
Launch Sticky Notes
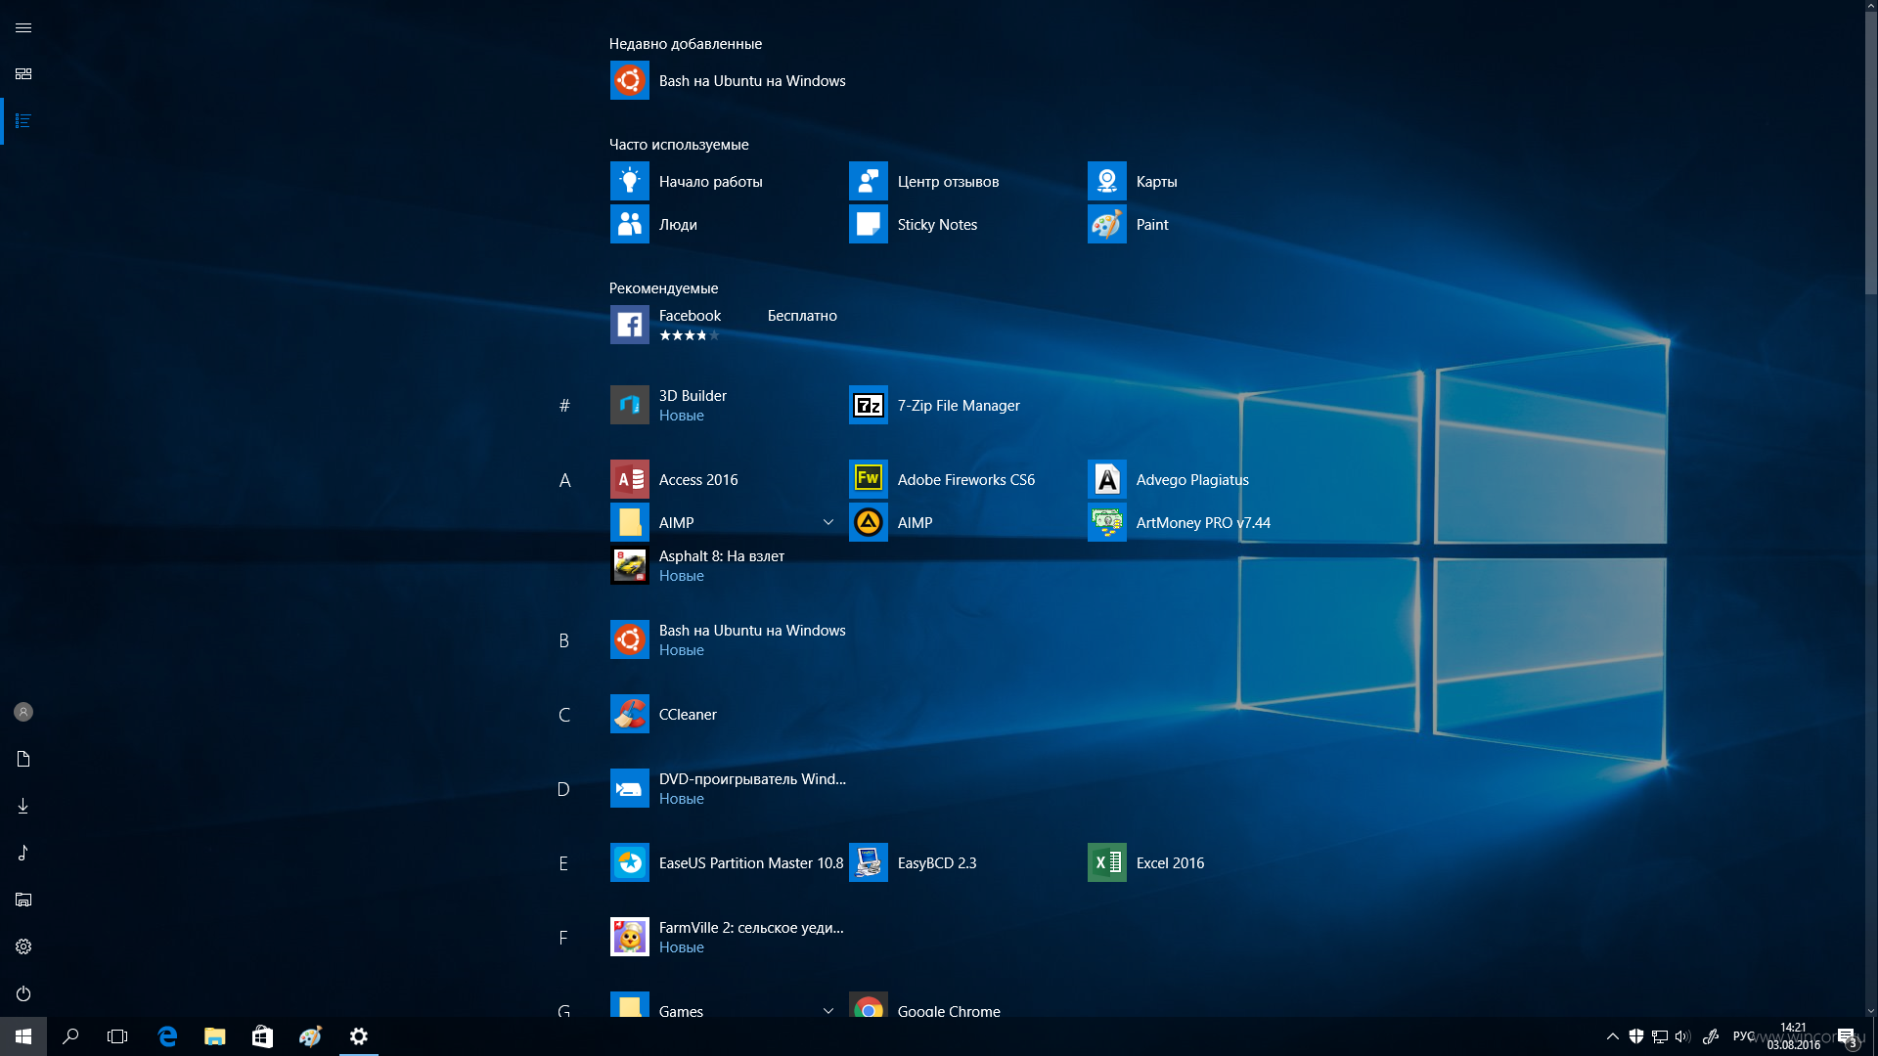[914, 224]
